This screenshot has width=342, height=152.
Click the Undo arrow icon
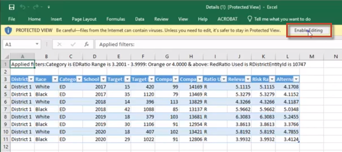(x=23, y=7)
